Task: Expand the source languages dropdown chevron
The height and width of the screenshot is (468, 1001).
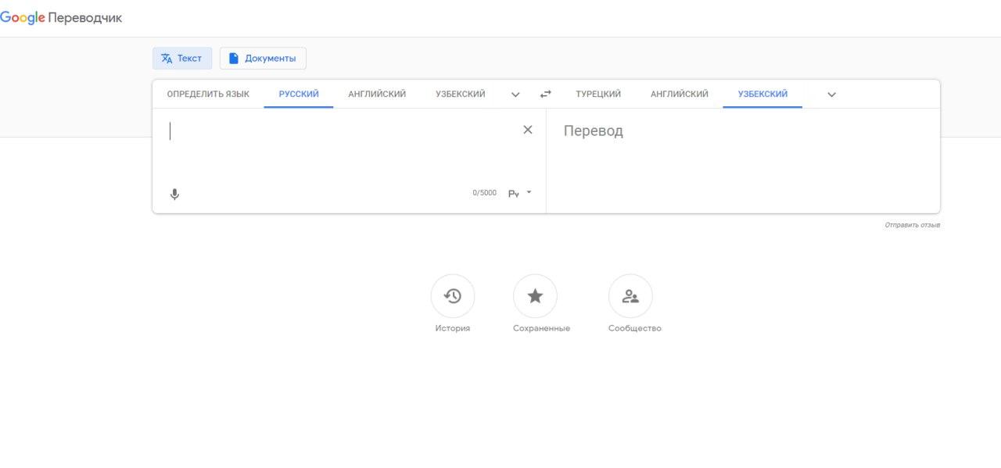Action: tap(515, 95)
